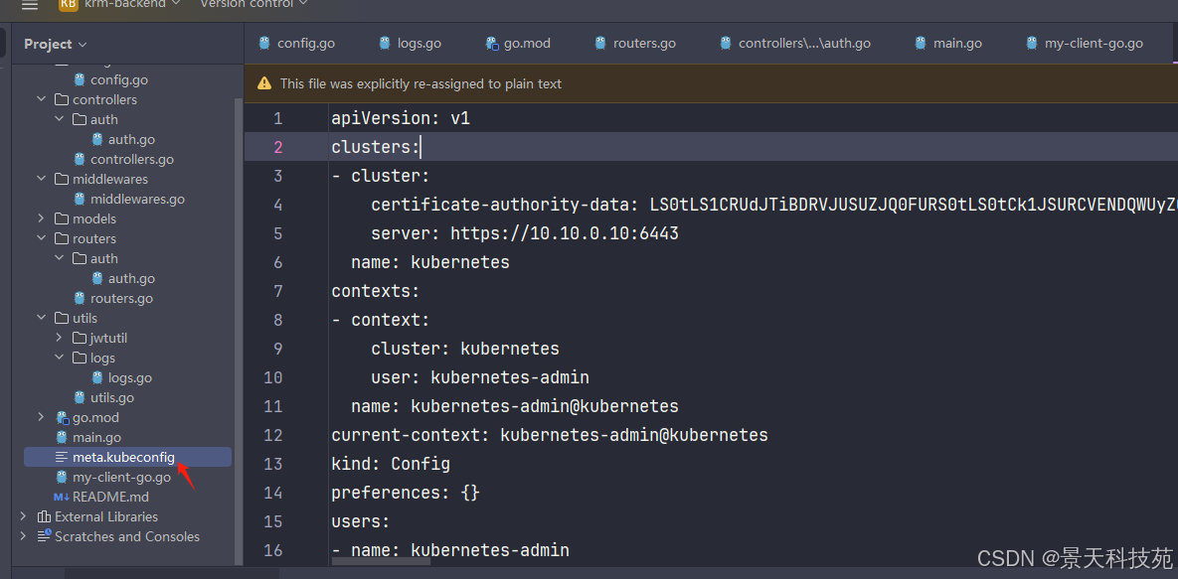Image resolution: width=1178 pixels, height=579 pixels.
Task: Open the Version control dropdown
Action: coord(253,4)
